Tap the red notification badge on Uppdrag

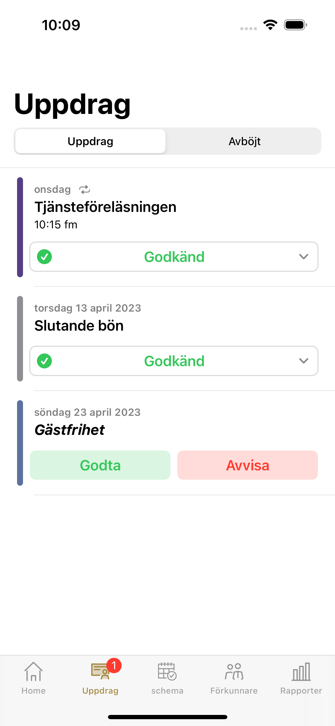coord(114,665)
